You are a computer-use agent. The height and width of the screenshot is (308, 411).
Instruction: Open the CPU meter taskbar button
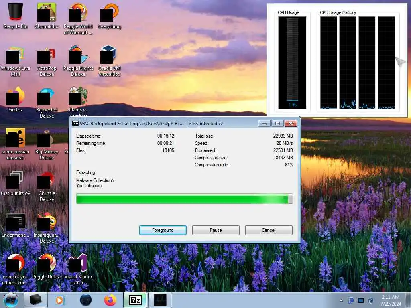pos(160,300)
